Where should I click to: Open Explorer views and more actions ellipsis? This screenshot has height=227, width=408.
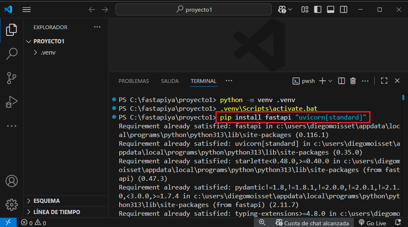pyautogui.click(x=98, y=27)
